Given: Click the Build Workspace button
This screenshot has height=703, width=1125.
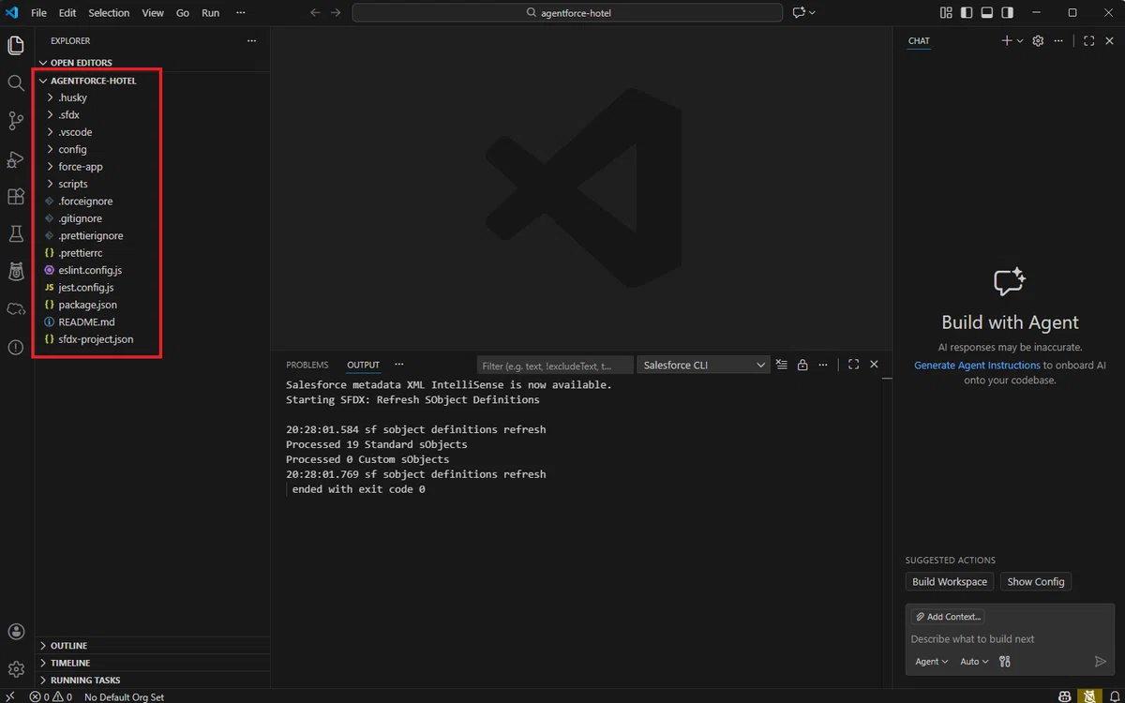Looking at the screenshot, I should point(950,582).
